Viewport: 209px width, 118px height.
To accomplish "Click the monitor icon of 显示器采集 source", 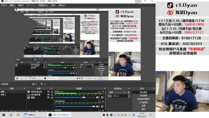I will pos(29,95).
